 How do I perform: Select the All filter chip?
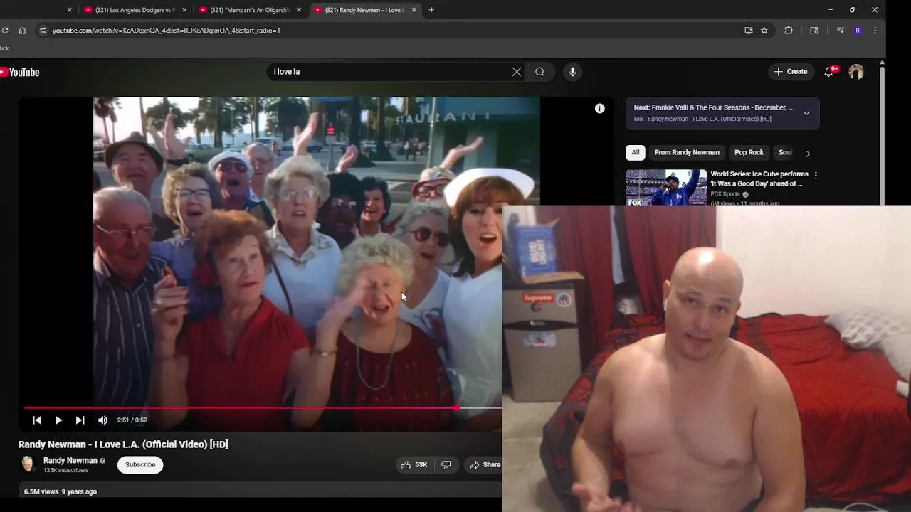636,152
